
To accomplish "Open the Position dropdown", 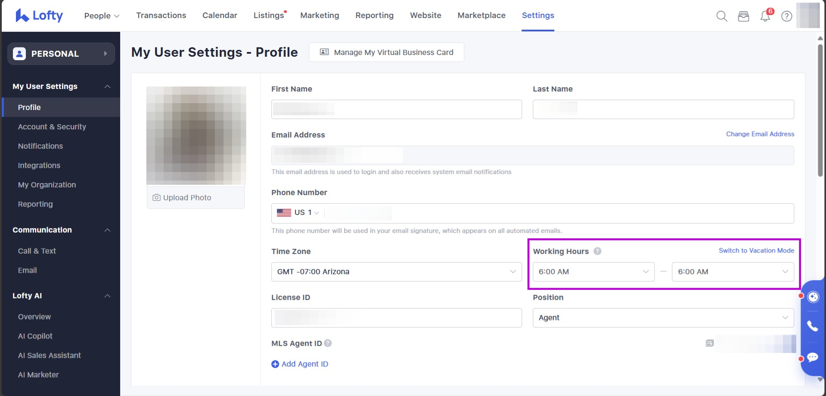I will (x=663, y=318).
